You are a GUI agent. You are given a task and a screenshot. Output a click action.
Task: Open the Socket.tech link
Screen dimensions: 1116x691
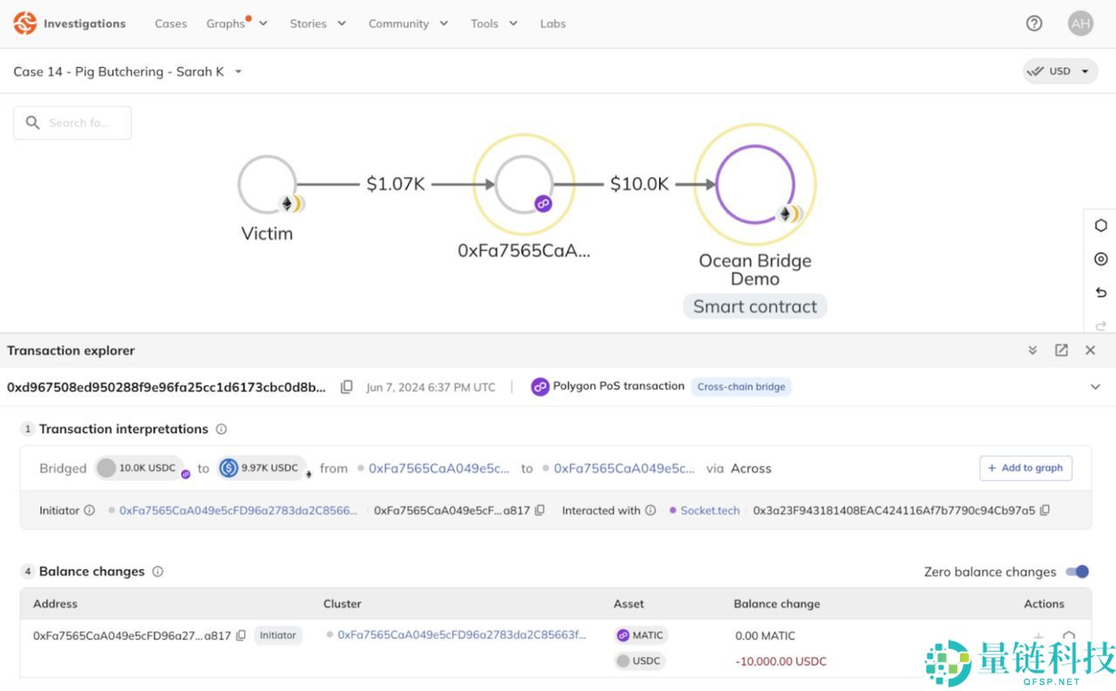710,511
